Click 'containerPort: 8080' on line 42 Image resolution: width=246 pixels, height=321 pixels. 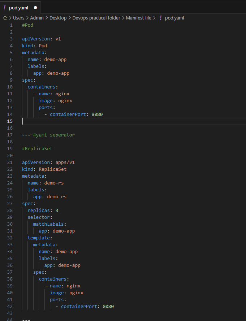click(87, 307)
